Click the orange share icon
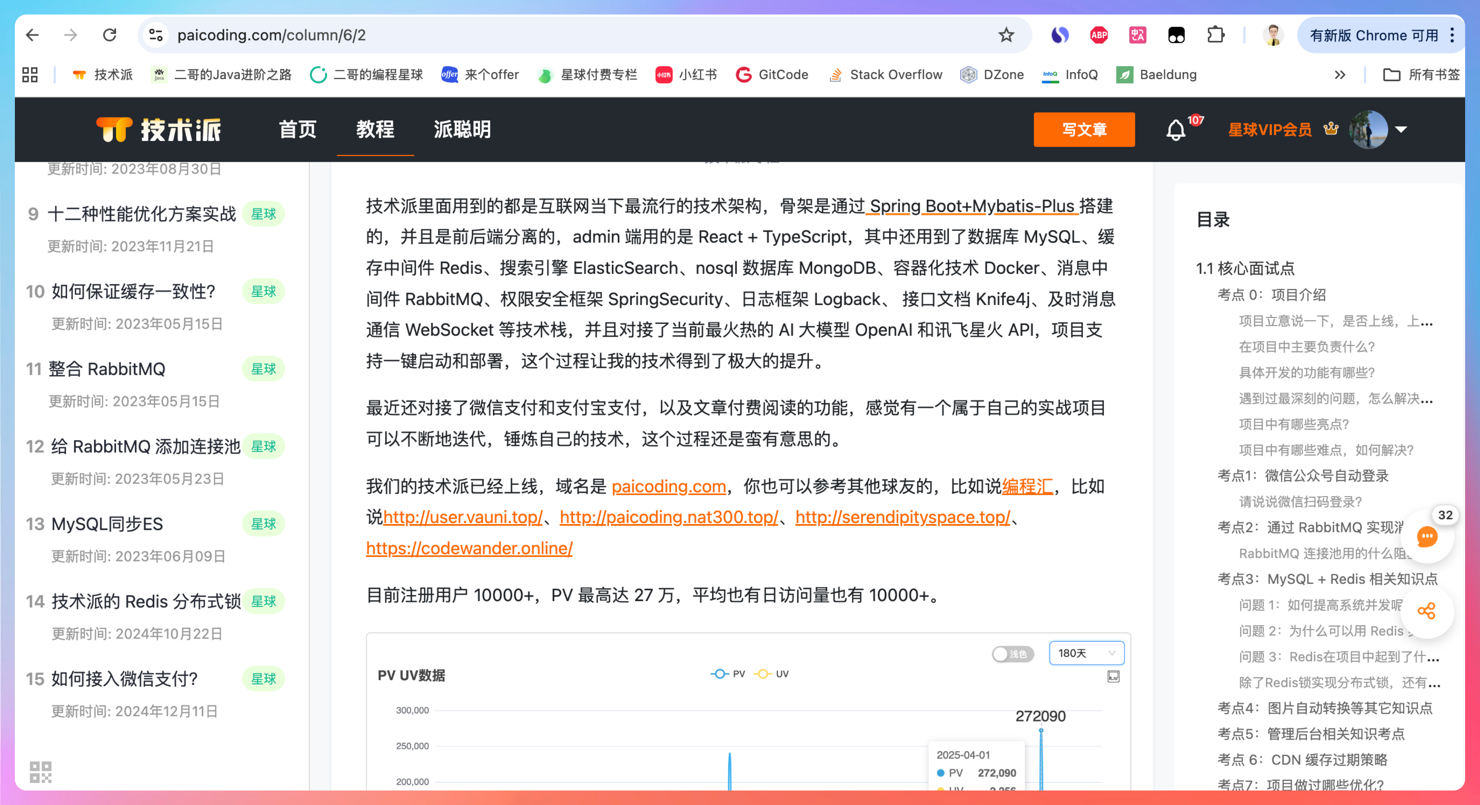1480x805 pixels. [1427, 611]
